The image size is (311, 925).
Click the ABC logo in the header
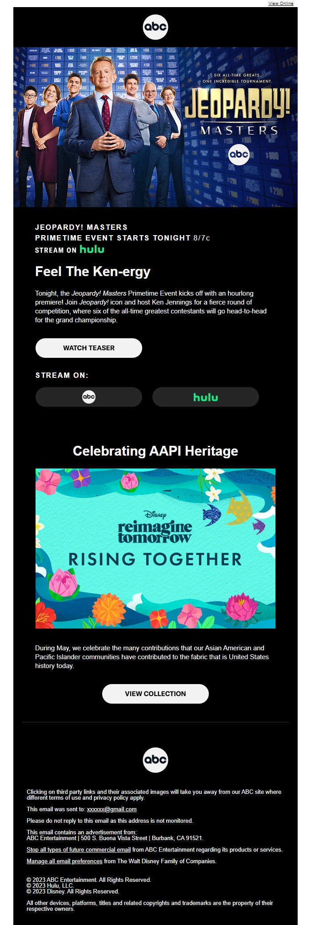[x=155, y=27]
